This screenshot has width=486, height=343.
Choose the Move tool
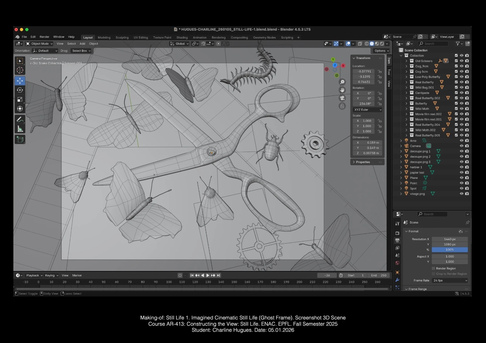[20, 81]
